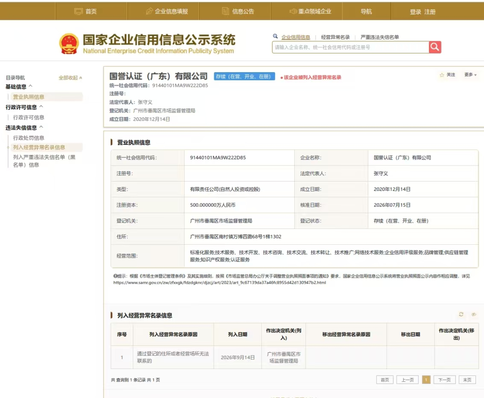This screenshot has width=484, height=398.
Task: Click the address 广州市番禺区南村镇万博四路68号1梯1302
Action: (x=236, y=237)
